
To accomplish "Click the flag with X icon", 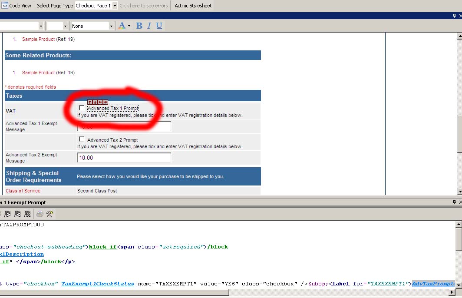I will 27,214.
